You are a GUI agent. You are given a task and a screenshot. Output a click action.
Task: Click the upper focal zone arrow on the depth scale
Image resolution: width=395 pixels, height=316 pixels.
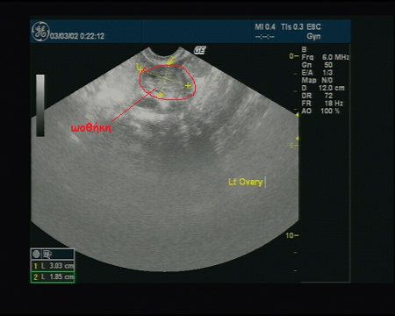(297, 115)
